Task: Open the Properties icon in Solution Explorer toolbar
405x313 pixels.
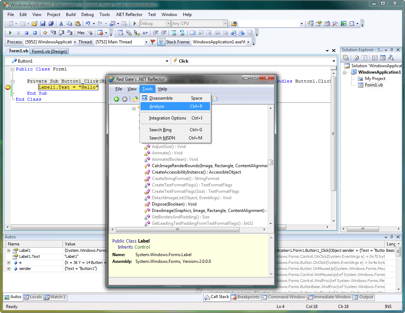Action: click(346, 57)
